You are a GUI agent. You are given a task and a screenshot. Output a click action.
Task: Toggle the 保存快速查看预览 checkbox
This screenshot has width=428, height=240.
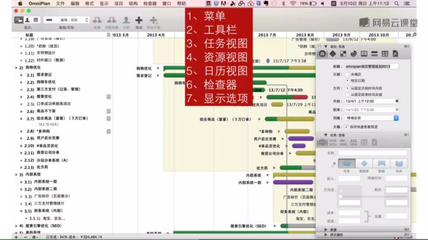346,127
